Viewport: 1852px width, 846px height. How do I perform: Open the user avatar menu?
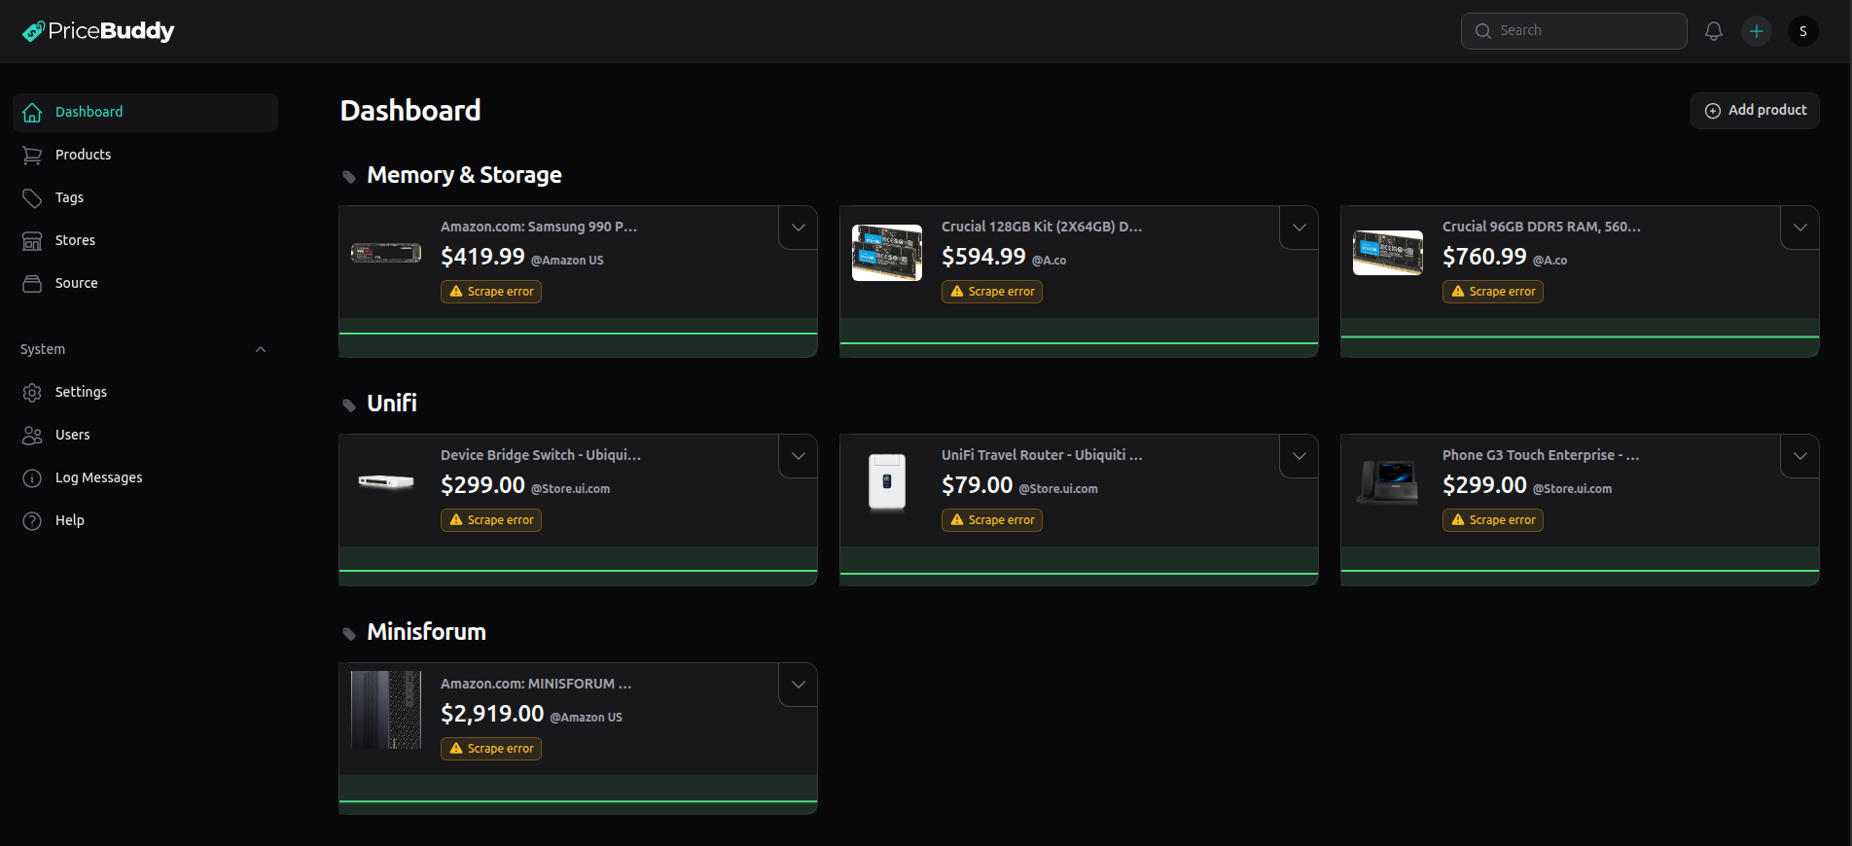coord(1802,31)
